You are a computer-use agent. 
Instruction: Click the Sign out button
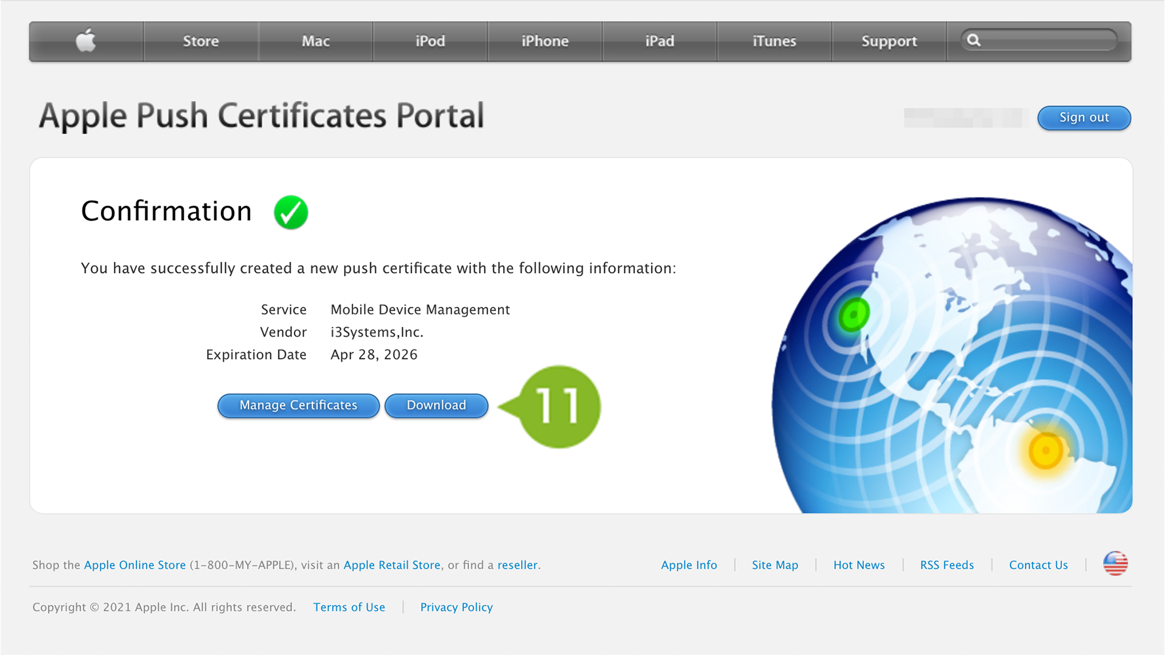tap(1084, 118)
